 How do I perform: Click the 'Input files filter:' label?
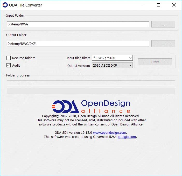click(x=78, y=58)
